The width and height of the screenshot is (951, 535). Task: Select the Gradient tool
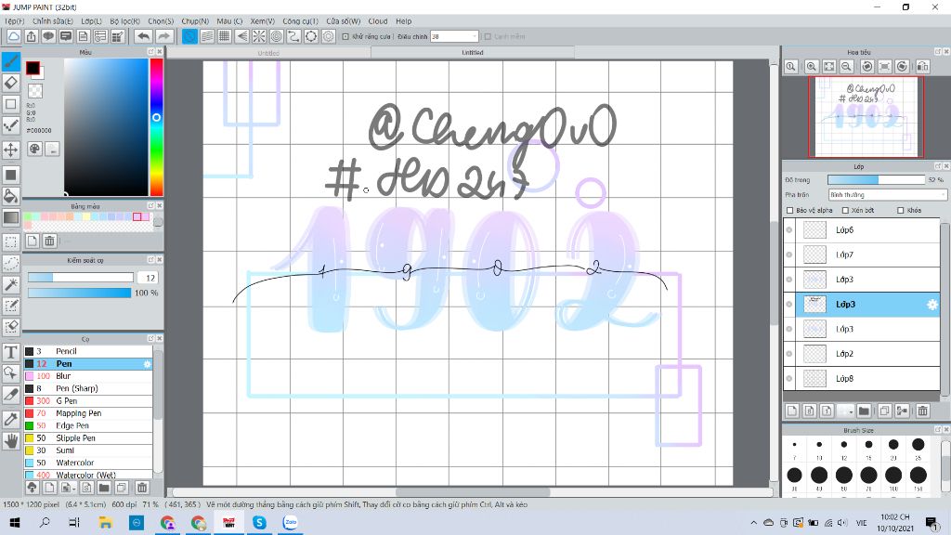click(11, 217)
